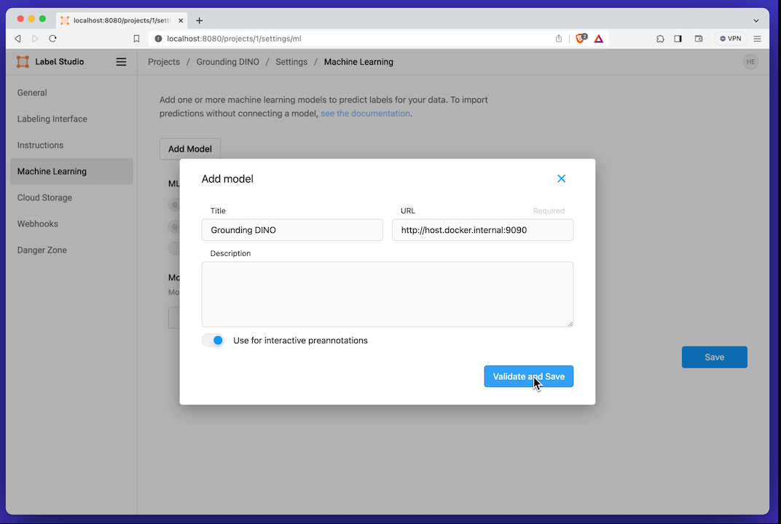Select the localhost:8080 browser tab
The width and height of the screenshot is (781, 524).
click(122, 20)
